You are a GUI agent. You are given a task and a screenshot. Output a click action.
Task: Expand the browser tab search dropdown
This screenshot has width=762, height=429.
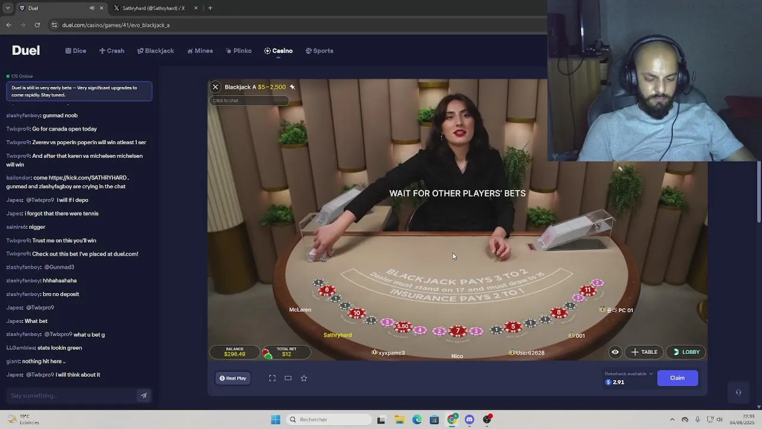[7, 8]
